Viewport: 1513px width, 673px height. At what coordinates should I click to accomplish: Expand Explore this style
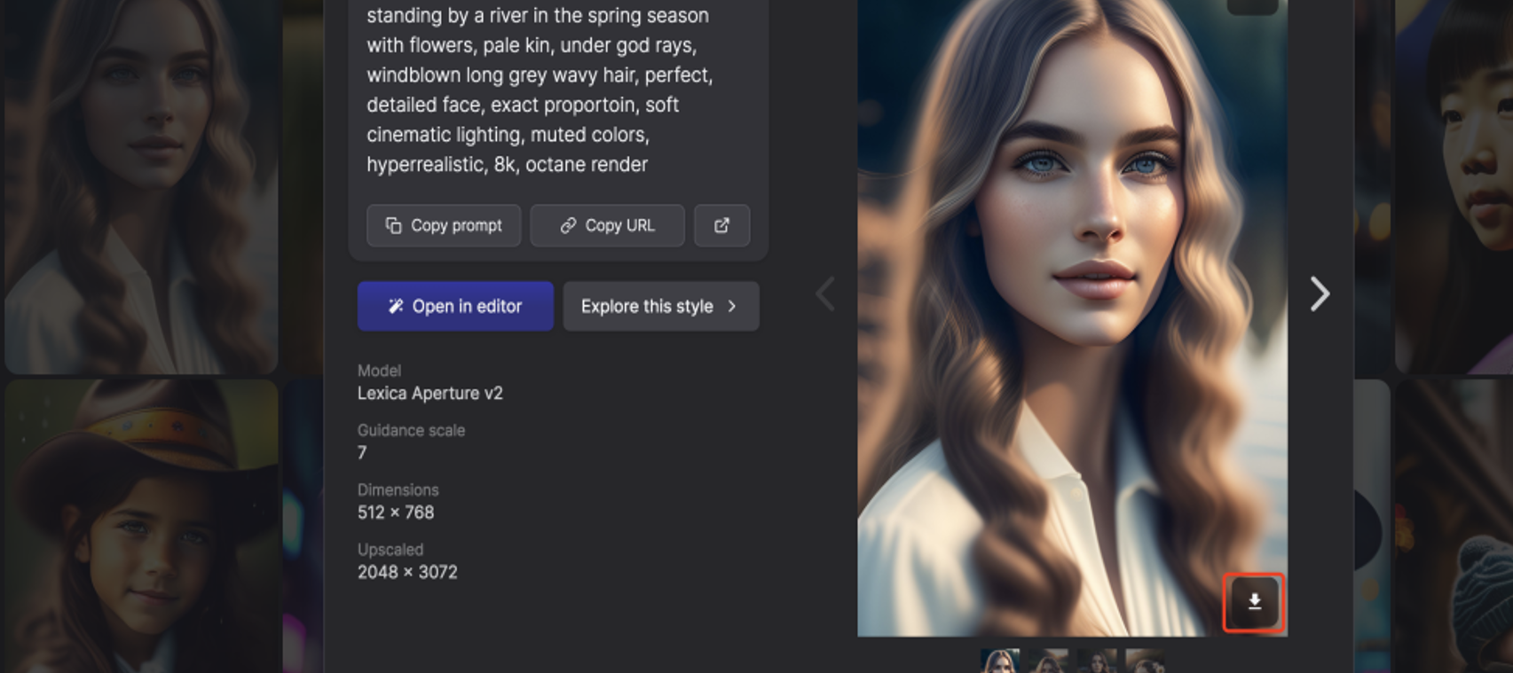click(x=661, y=306)
